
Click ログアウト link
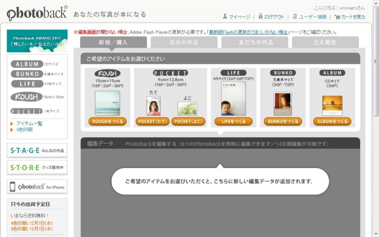(x=274, y=17)
